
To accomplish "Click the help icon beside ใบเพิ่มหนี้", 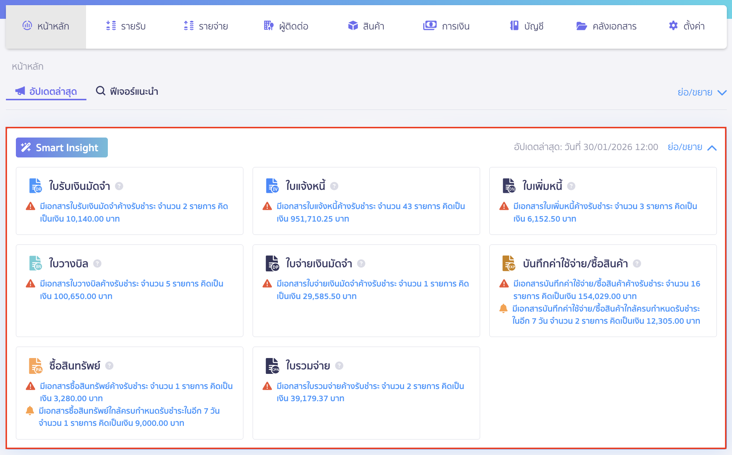I will pos(571,186).
